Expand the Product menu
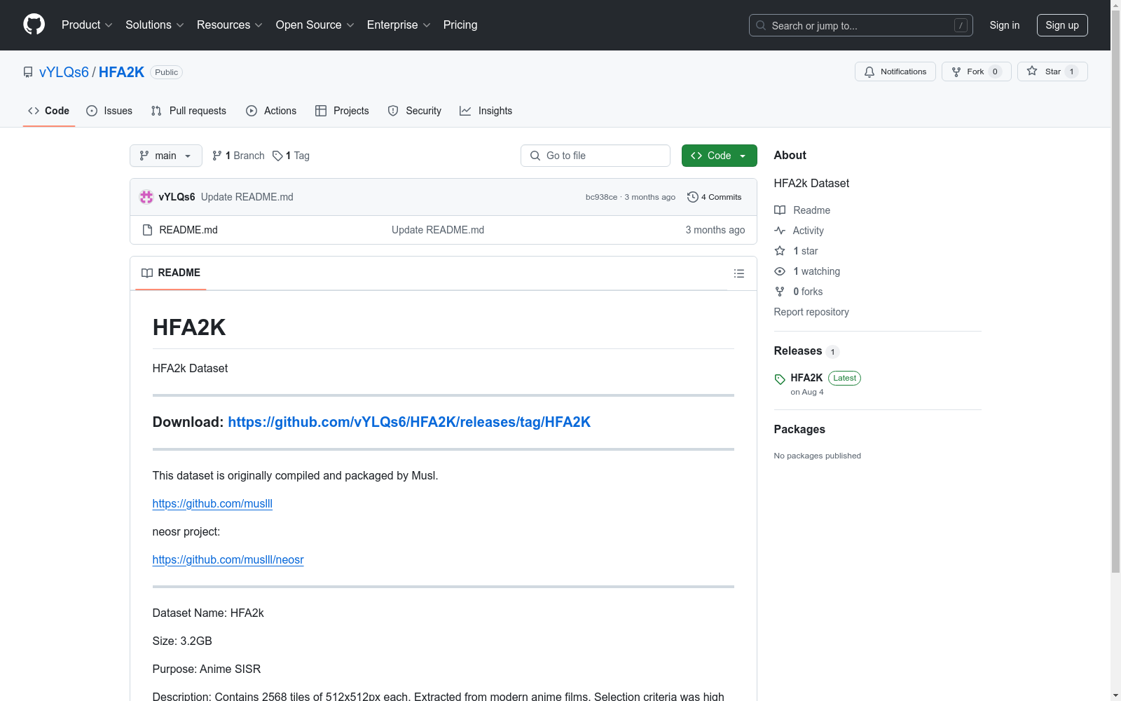Viewport: 1121px width, 701px height. [87, 25]
